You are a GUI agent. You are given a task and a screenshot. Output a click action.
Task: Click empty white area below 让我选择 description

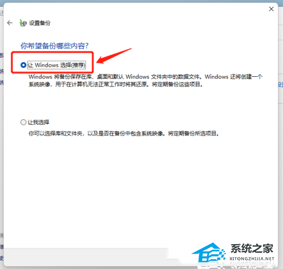pyautogui.click(x=140, y=188)
